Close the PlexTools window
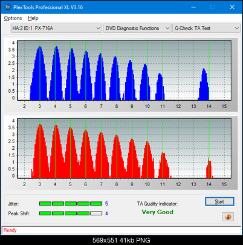The height and width of the screenshot is (245, 243). coord(232,7)
